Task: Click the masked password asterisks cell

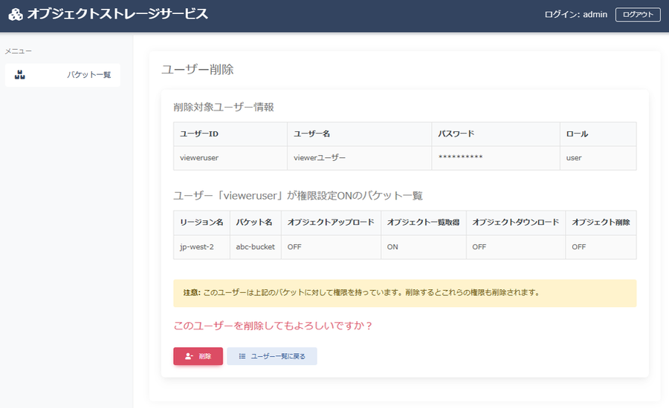Action: click(496, 158)
